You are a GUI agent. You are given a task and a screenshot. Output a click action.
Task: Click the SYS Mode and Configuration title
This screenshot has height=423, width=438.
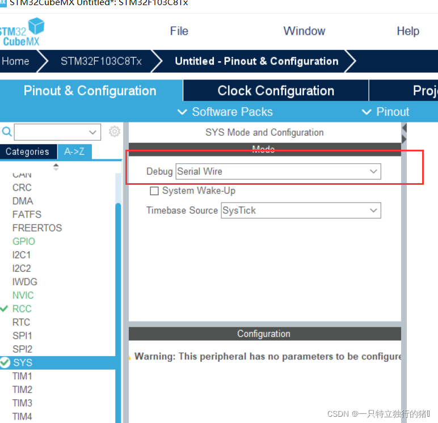[264, 132]
